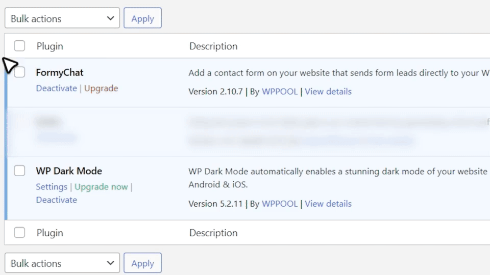Click the WP Dark Mode plugin name
Screen dimensions: 490x275
69,171
